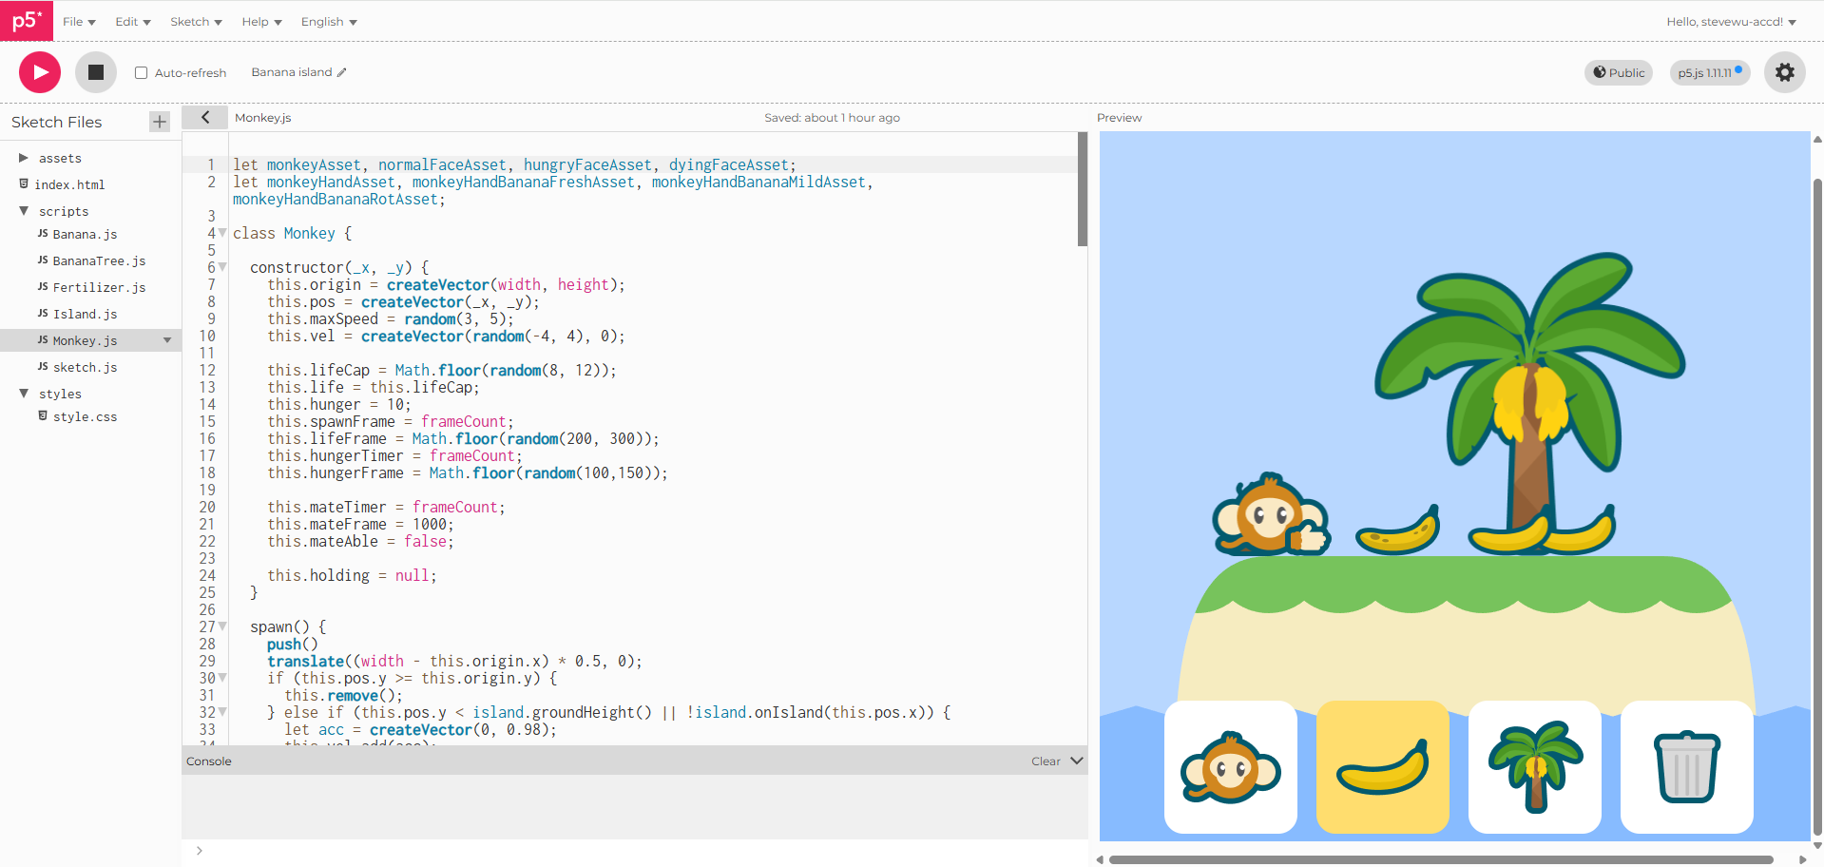Open Monkey.js file options dropdown
Image resolution: width=1824 pixels, height=867 pixels.
click(x=167, y=340)
